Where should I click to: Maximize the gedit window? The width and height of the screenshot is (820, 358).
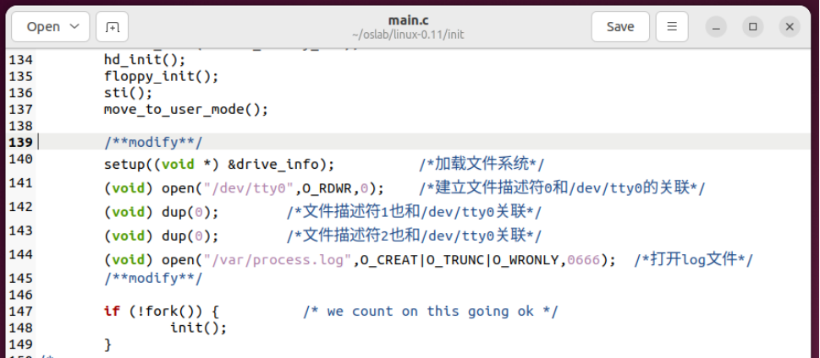coord(752,27)
